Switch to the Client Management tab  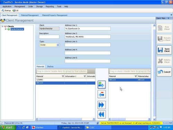[9, 15]
